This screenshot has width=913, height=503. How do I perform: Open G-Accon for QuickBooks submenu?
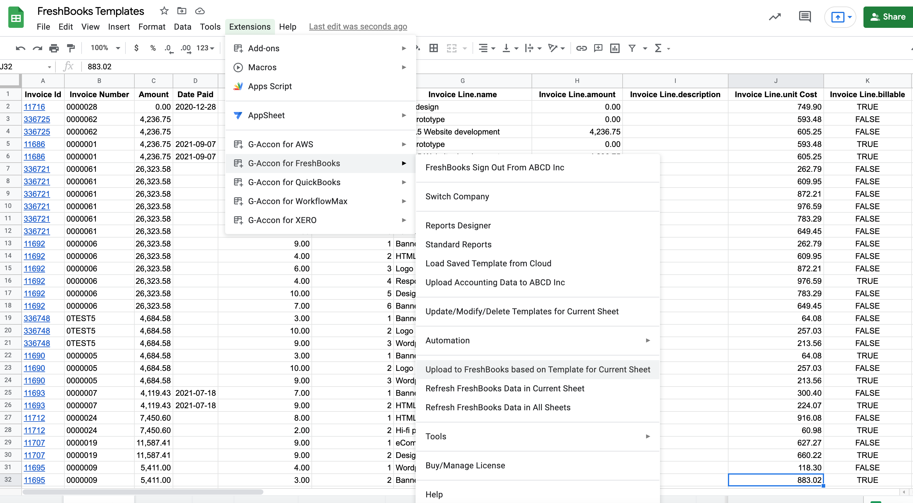[320, 182]
